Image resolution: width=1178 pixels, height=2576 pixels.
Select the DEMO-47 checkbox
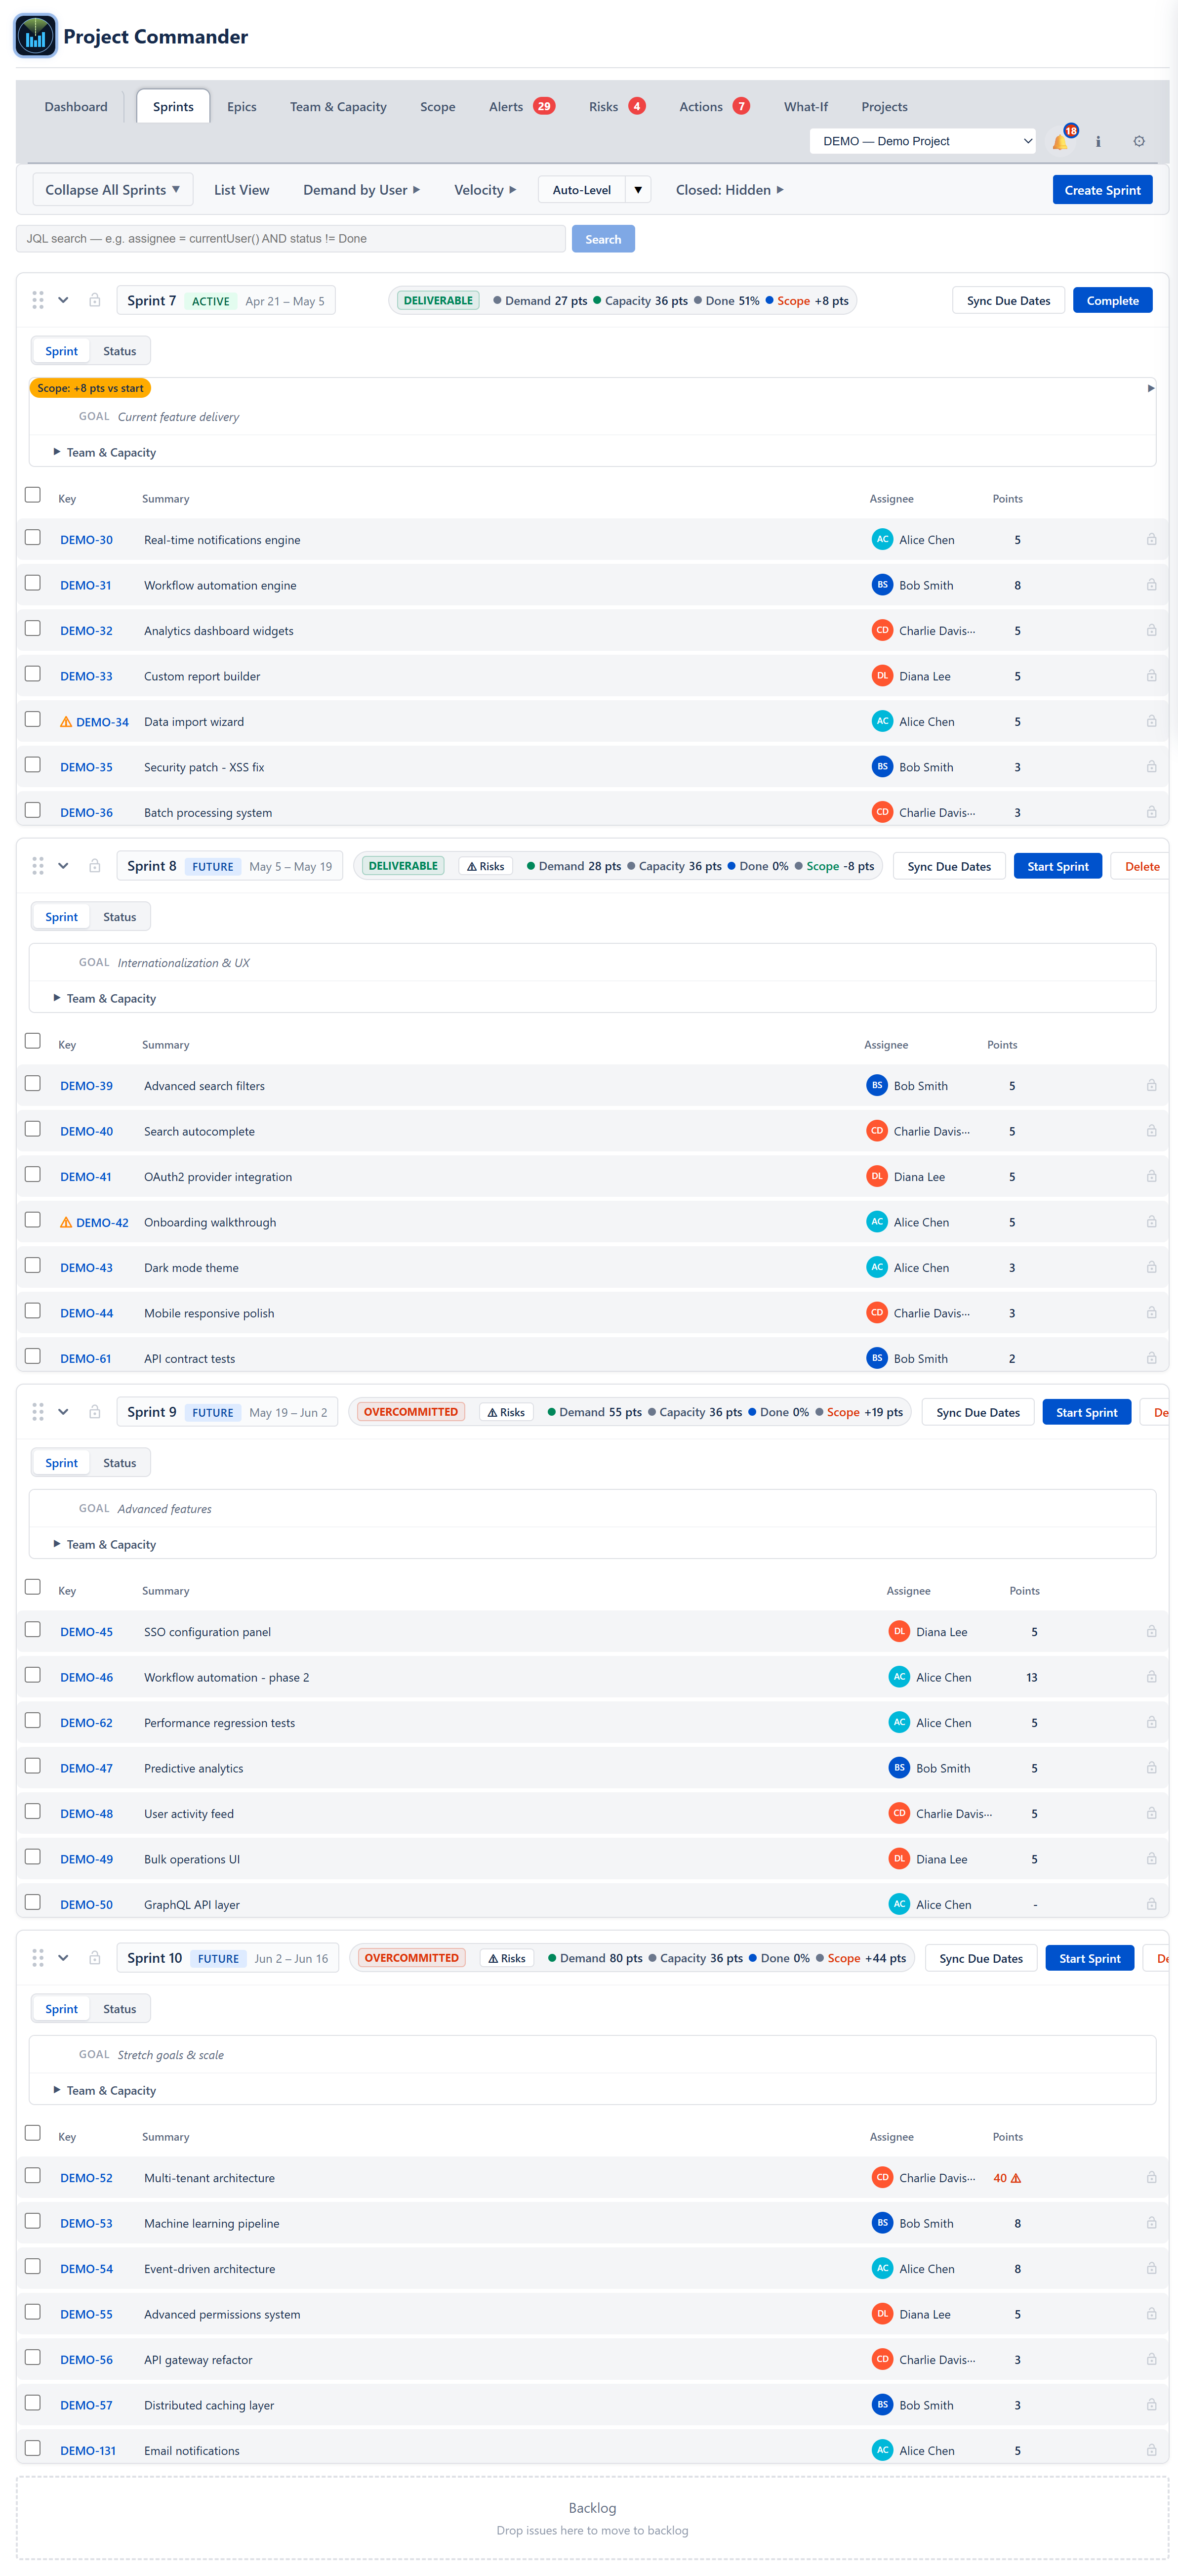point(33,1766)
